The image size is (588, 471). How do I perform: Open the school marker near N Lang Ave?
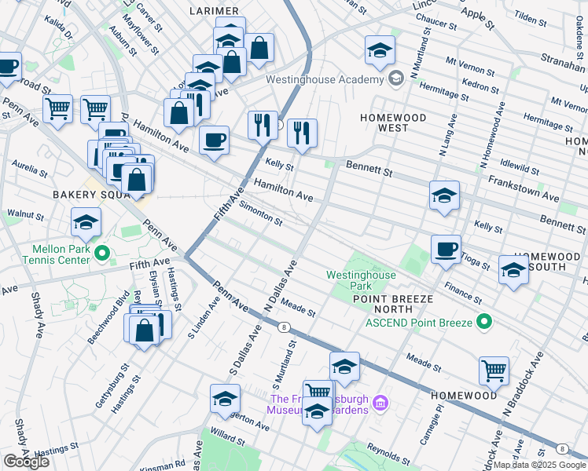(x=444, y=197)
